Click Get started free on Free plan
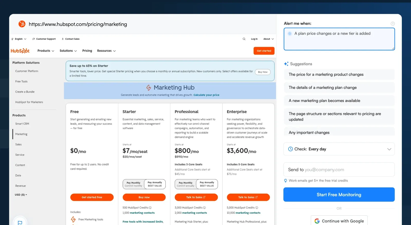Image resolution: width=411 pixels, height=225 pixels. pyautogui.click(x=92, y=197)
